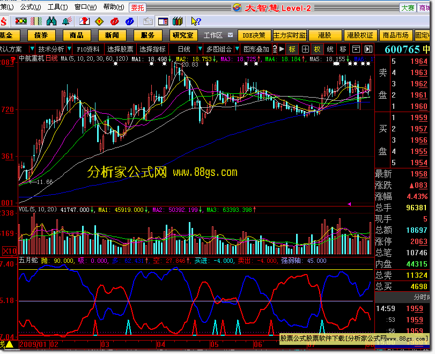Open the books library icon
This screenshot has height=354, width=435.
(x=178, y=21)
